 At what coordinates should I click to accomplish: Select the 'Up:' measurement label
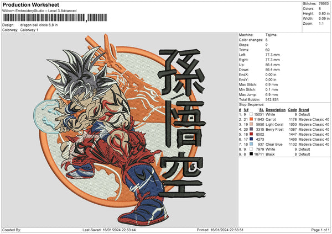click(x=242, y=65)
